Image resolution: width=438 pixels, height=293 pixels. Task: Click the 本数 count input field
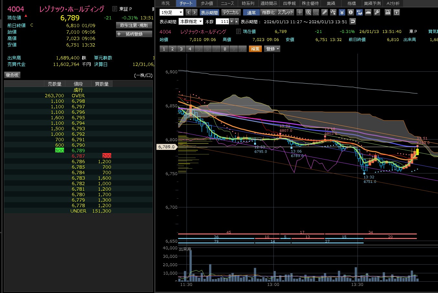coord(222,22)
